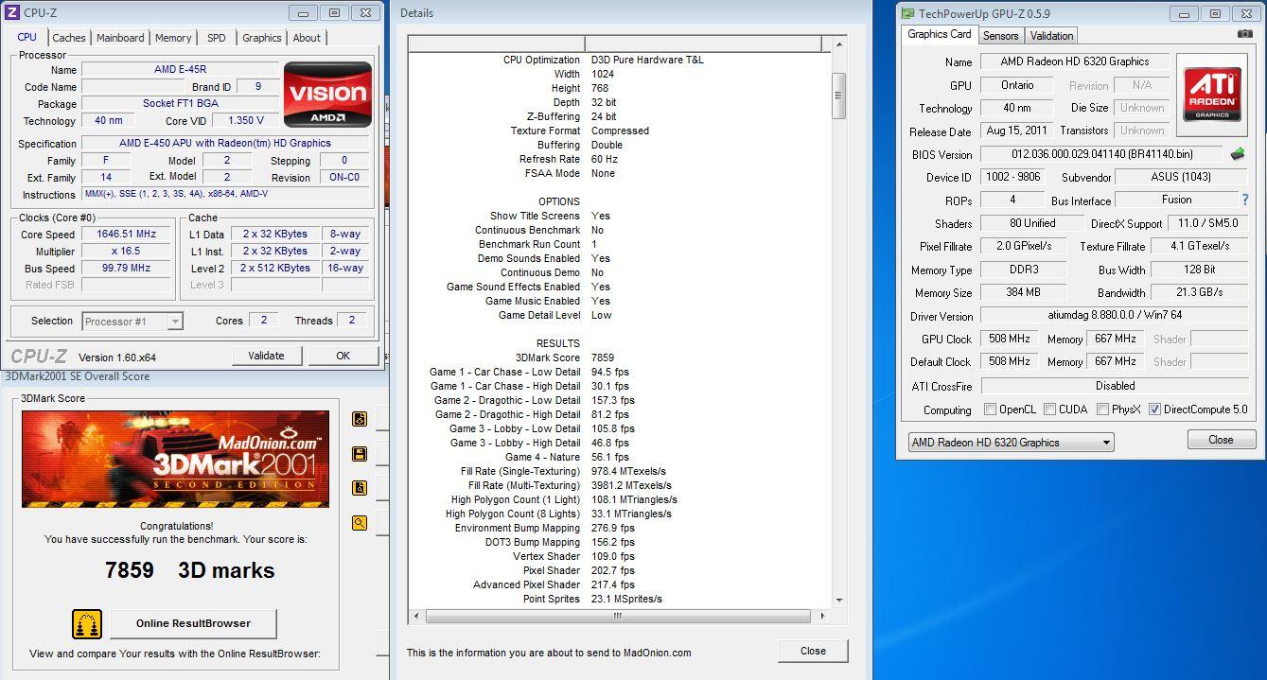This screenshot has height=680, width=1267.
Task: Open the Validation tab in GPU-Z
Action: click(1052, 36)
